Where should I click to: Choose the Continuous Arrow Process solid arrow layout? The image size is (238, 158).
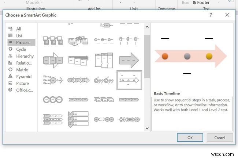pos(129,60)
